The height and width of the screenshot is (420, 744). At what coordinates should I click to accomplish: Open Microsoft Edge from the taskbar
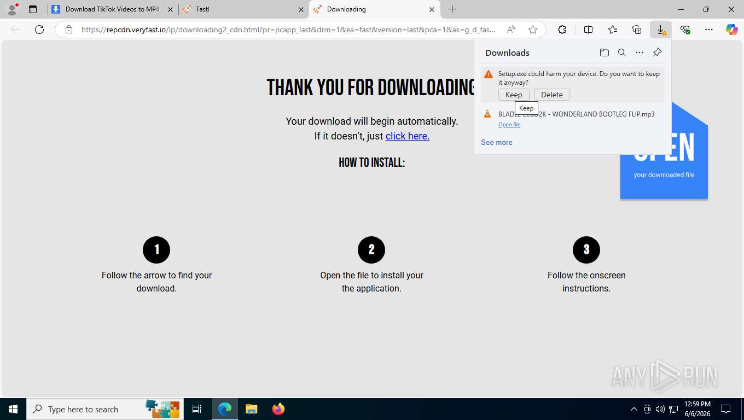pos(225,409)
